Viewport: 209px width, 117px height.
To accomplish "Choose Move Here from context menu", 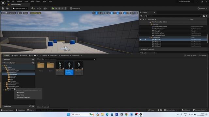I will [x=21, y=93].
